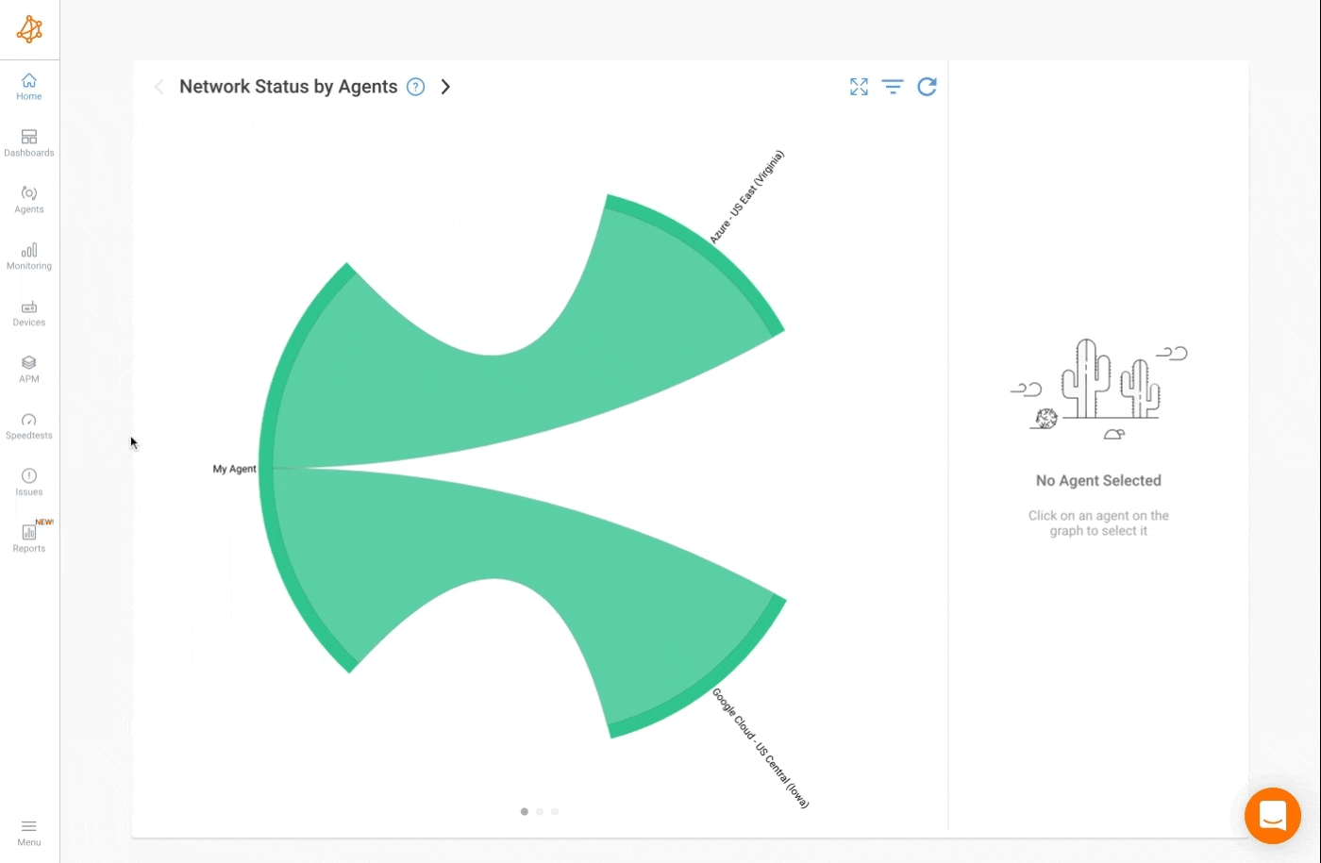Open the Home page

(28, 86)
